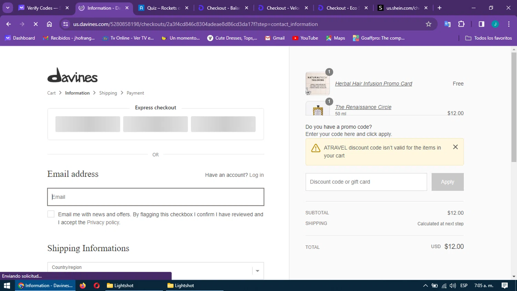Screen dimensions: 517x291
Task: Click the taskbar clock 7:05 a. m.
Action: click(484, 285)
